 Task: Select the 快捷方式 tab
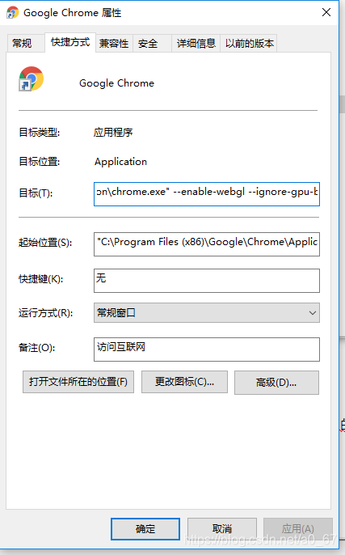coord(70,42)
